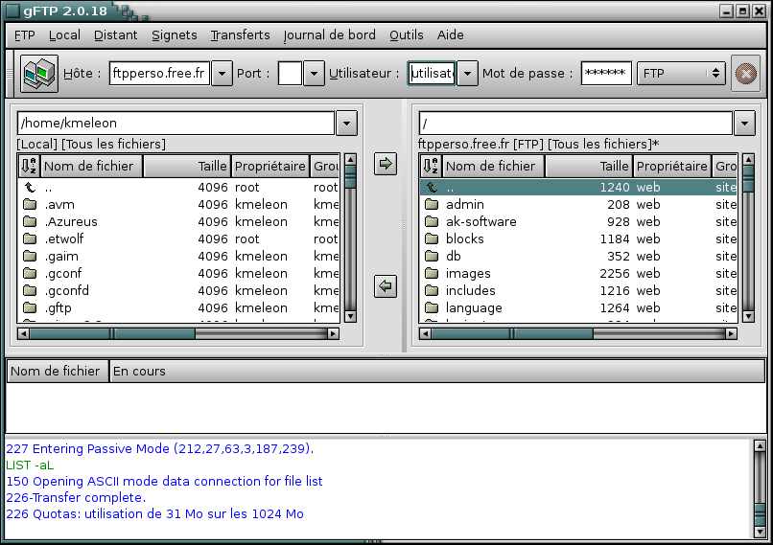The width and height of the screenshot is (773, 545).
Task: Sort remote files by Taille
Action: [589, 166]
